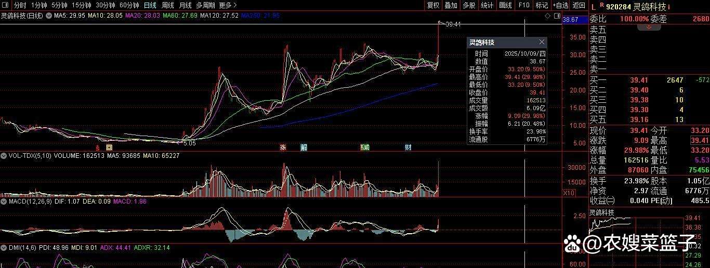Close the 灵鸽科技 data tooltip panel
The image size is (710, 268).
point(542,42)
